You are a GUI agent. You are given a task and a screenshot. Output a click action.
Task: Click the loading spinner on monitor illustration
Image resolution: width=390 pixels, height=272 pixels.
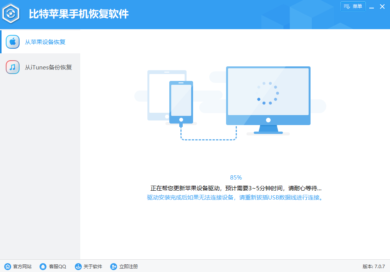pyautogui.click(x=268, y=93)
